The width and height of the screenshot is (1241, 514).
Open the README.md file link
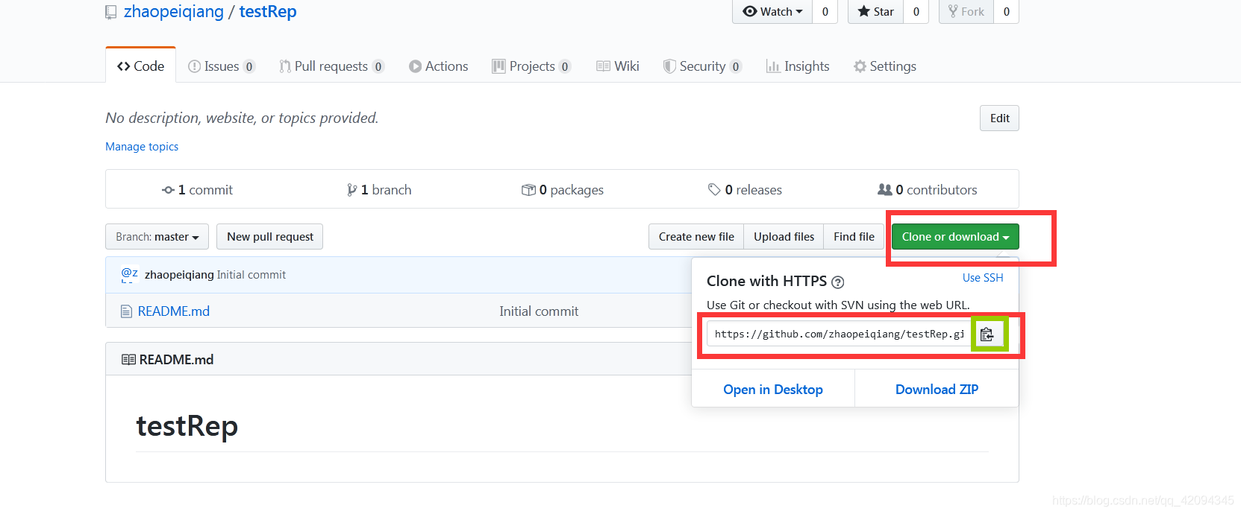[174, 311]
